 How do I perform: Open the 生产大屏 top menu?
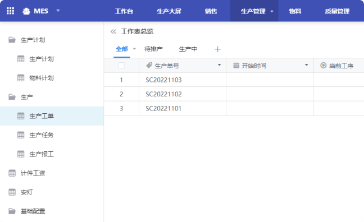click(x=169, y=11)
